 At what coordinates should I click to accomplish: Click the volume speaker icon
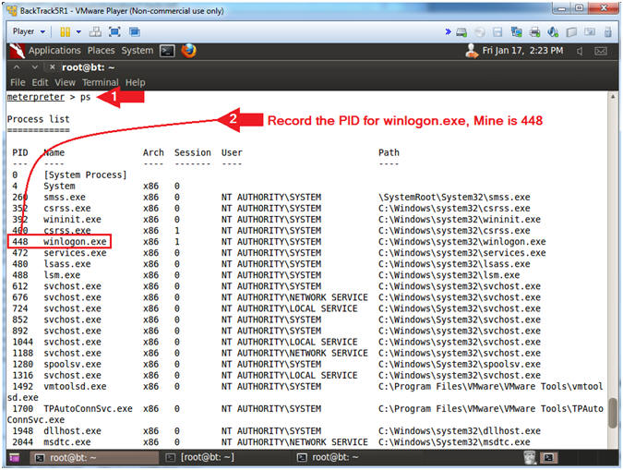pos(580,51)
